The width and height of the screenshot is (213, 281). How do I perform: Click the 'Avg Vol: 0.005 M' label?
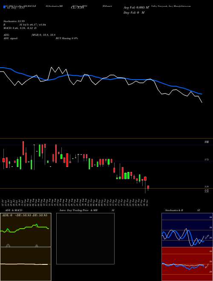[x=136, y=8]
